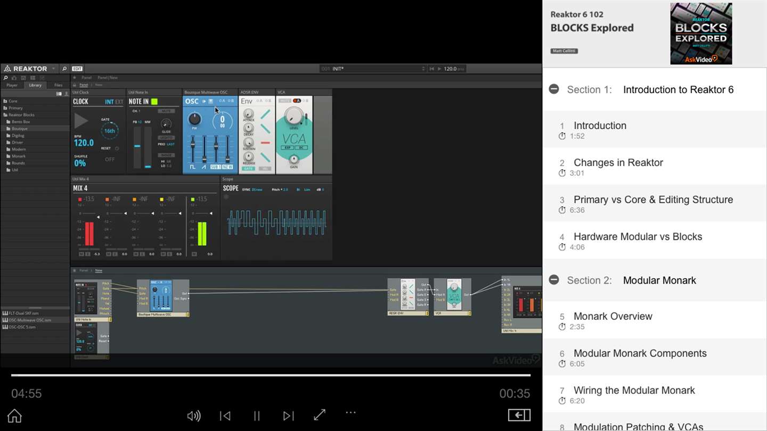Click the clock icon under Introduction lesson
The height and width of the screenshot is (431, 767).
click(562, 136)
